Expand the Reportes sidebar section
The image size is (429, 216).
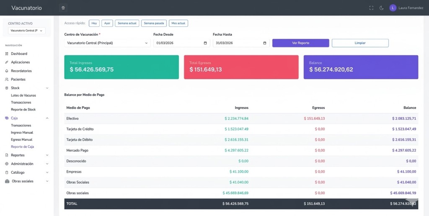click(x=47, y=155)
